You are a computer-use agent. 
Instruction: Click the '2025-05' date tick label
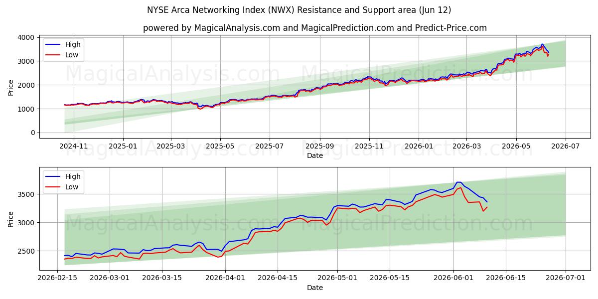pyautogui.click(x=220, y=147)
